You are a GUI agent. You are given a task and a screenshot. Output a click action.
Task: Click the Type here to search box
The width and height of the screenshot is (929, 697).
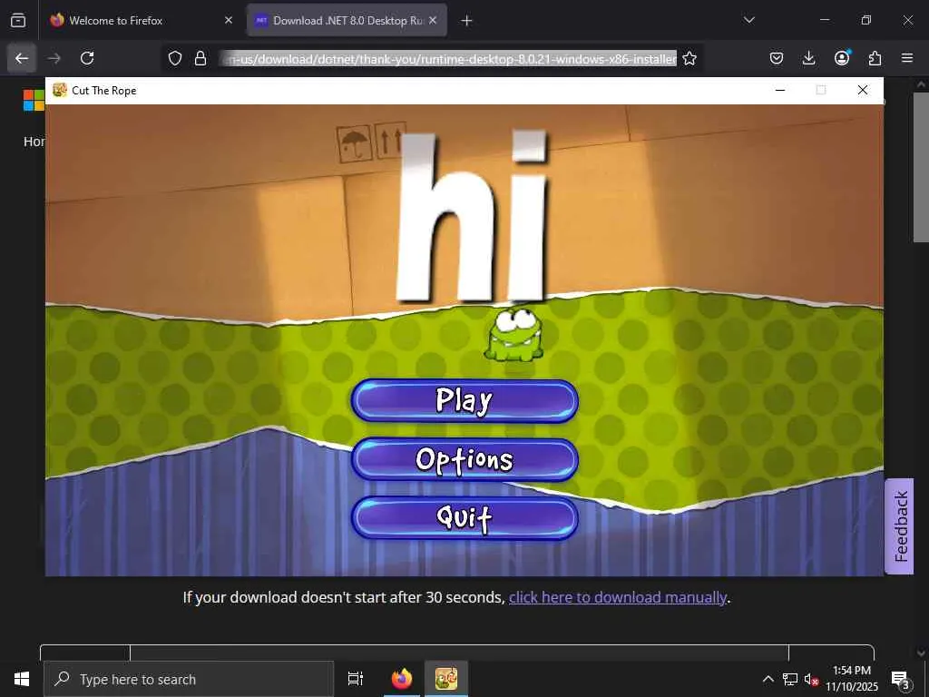tap(189, 679)
